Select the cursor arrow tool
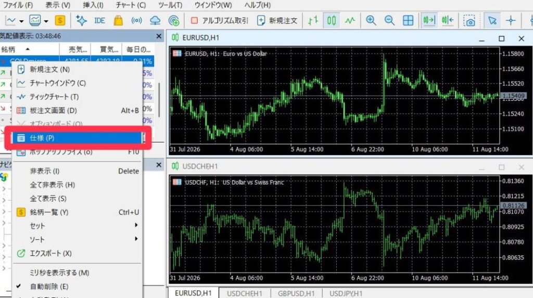 click(x=492, y=21)
